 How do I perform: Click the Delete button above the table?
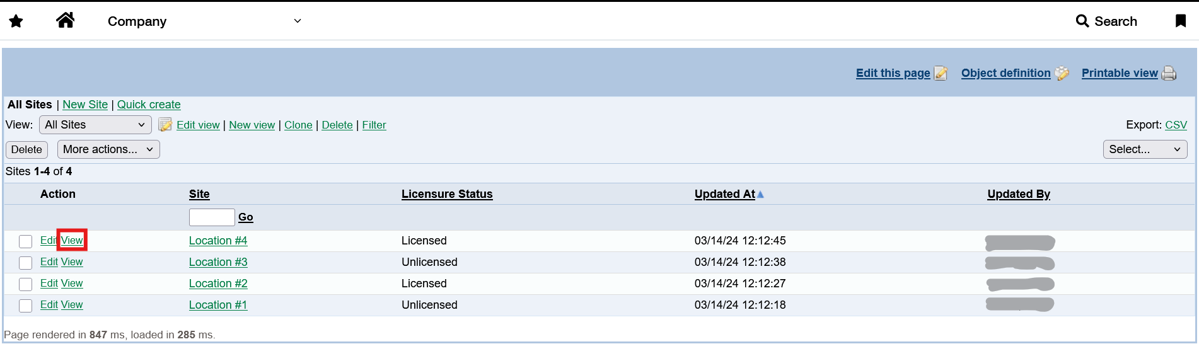(26, 149)
